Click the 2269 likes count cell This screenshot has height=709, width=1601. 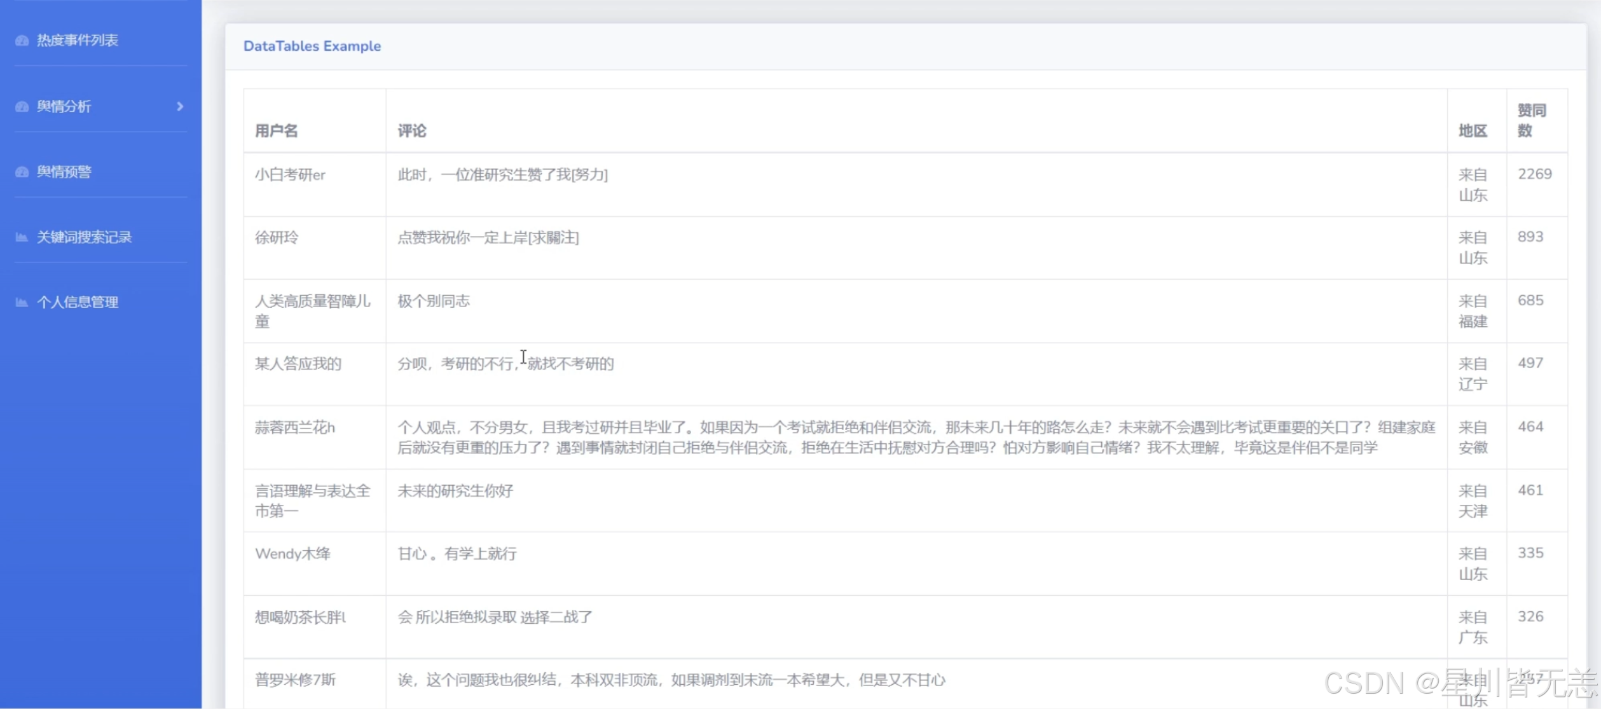(1534, 174)
